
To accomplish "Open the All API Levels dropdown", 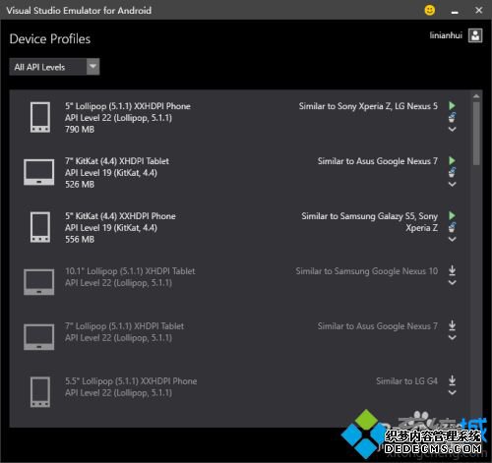I will click(x=54, y=67).
